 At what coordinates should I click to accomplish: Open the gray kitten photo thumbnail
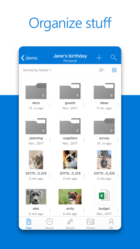(x=36, y=160)
